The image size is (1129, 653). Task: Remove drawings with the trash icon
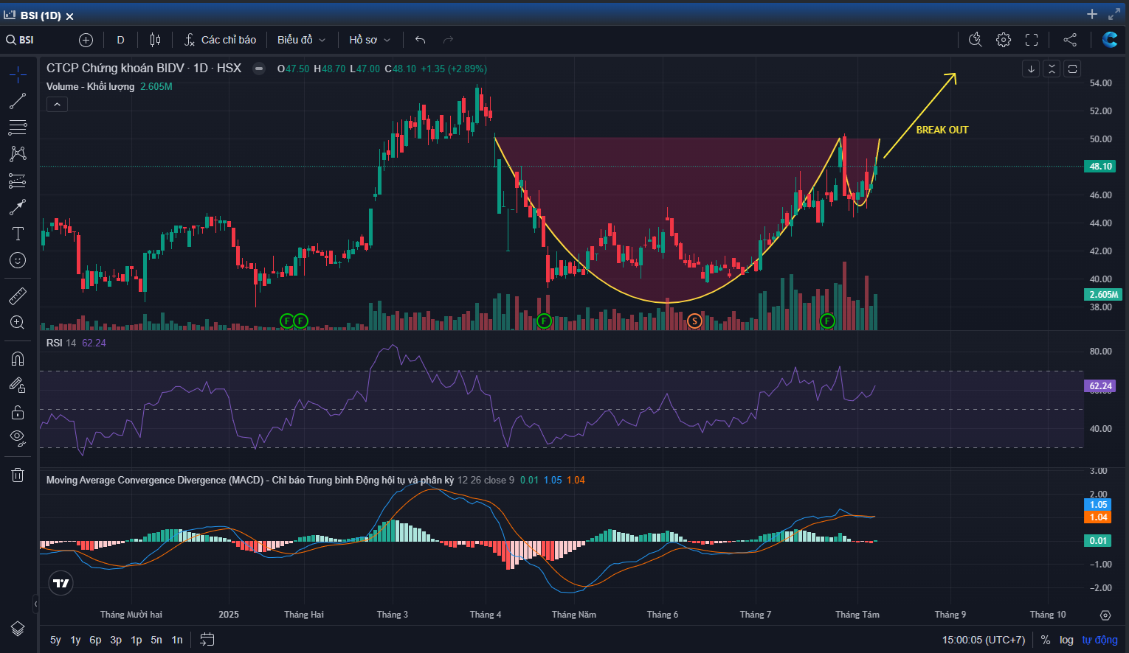click(x=18, y=475)
